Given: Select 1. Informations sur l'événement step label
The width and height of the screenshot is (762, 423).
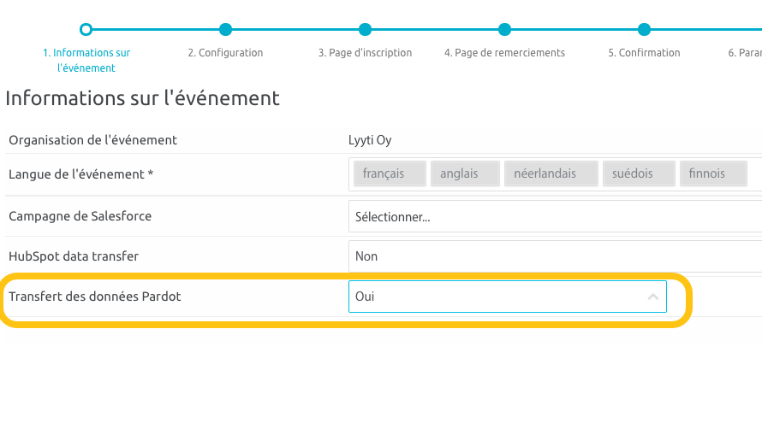Looking at the screenshot, I should (86, 60).
